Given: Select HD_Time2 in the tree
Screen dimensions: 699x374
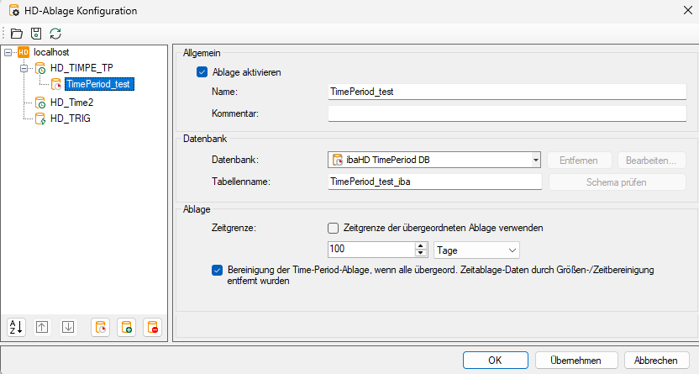Looking at the screenshot, I should 71,103.
